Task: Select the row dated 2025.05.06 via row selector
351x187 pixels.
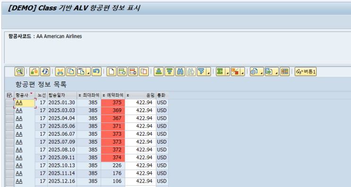Action: [9, 126]
